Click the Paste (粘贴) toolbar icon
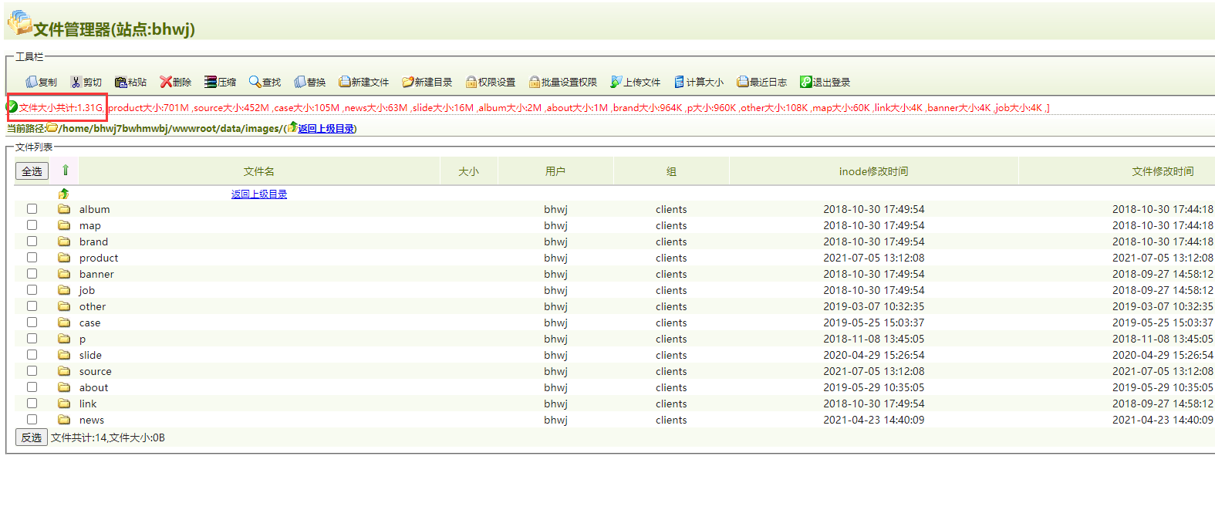The height and width of the screenshot is (510, 1215). tap(120, 82)
